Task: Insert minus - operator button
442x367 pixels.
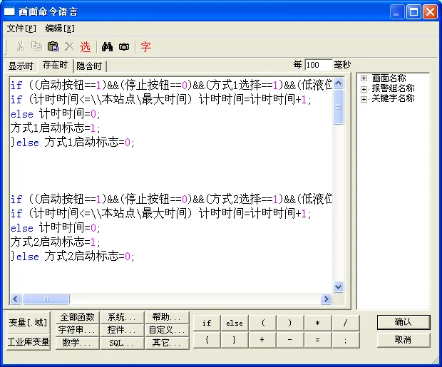Action: coord(289,340)
